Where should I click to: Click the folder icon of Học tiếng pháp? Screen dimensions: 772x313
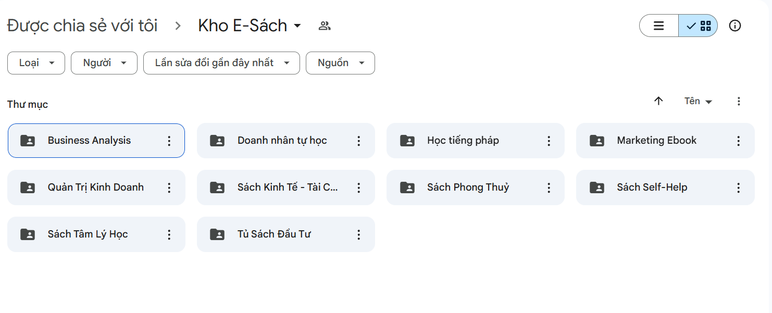tap(407, 140)
